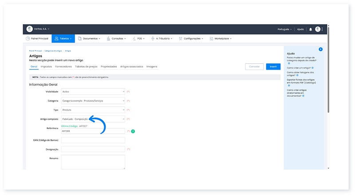Click the Designação input field
This screenshot has height=196, width=355.
[x=93, y=149]
